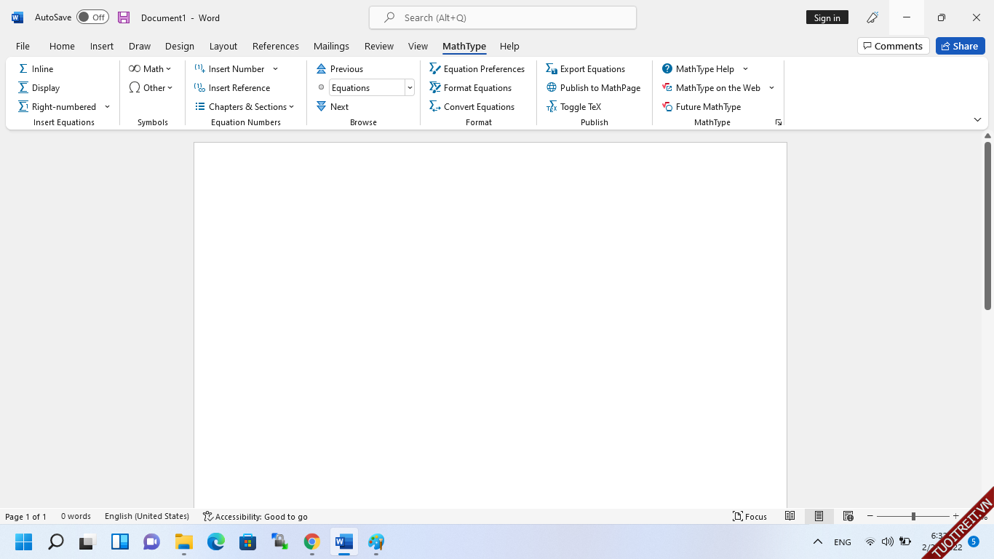Click the zoom slider in status bar

(x=913, y=516)
